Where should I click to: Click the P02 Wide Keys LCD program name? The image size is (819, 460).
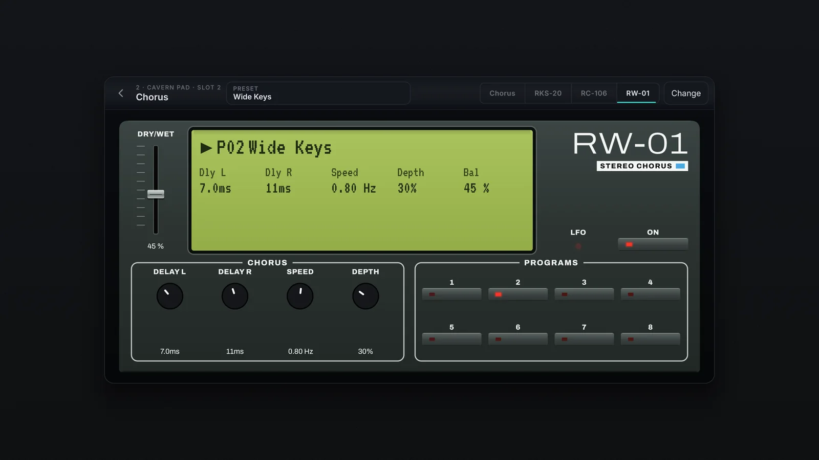pos(274,148)
